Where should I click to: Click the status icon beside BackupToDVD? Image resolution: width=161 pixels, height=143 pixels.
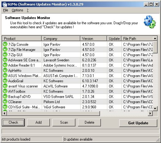(5, 96)
